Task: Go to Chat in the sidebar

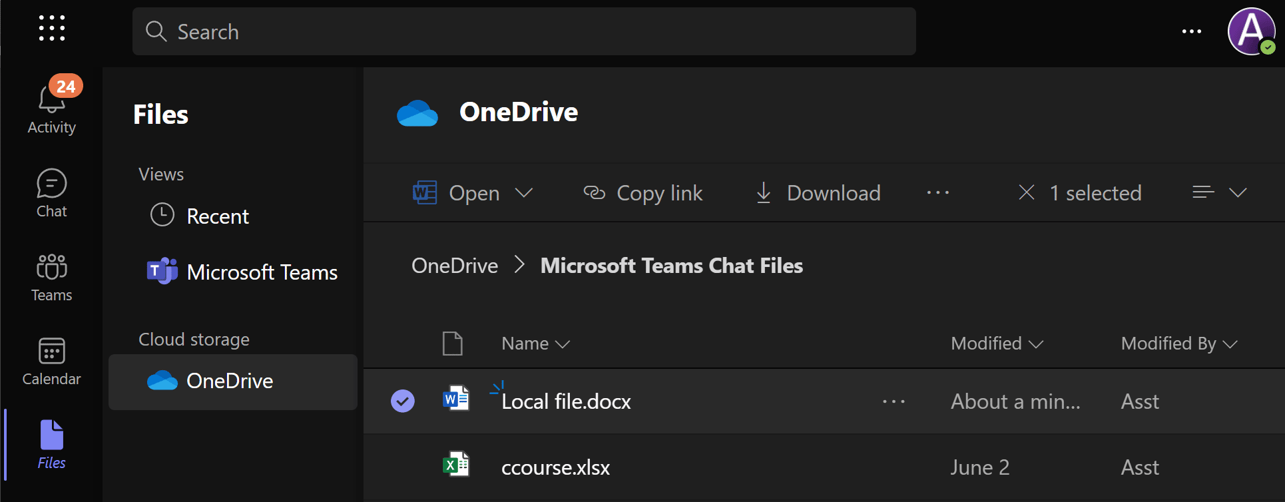Action: (x=51, y=193)
